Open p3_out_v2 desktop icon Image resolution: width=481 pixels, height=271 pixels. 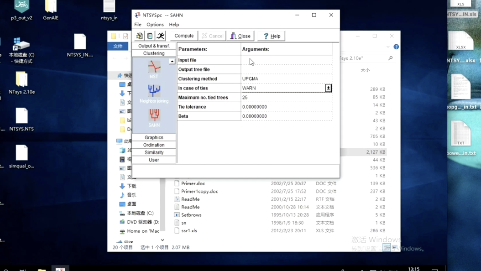pos(21,10)
